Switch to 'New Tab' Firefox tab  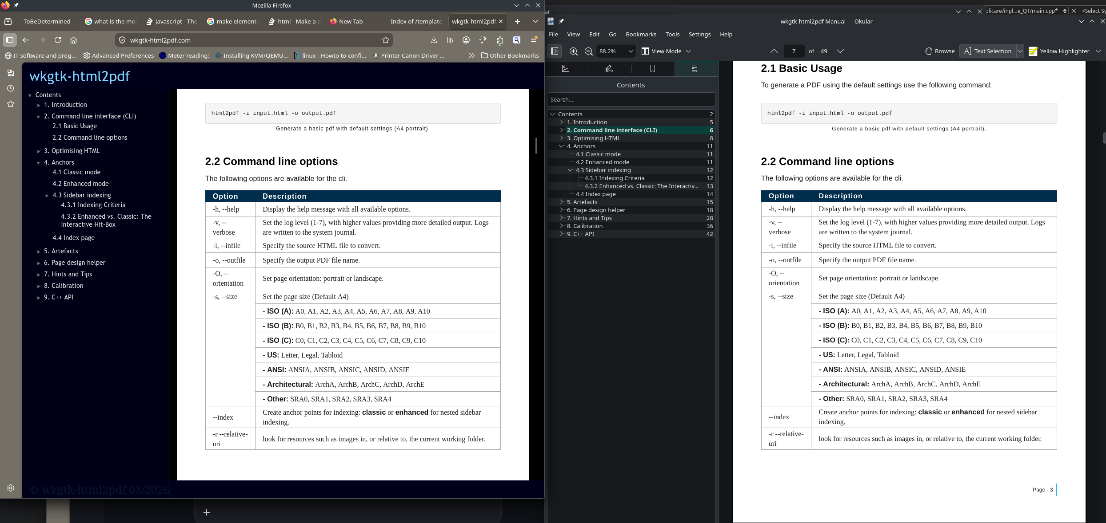[x=351, y=21]
